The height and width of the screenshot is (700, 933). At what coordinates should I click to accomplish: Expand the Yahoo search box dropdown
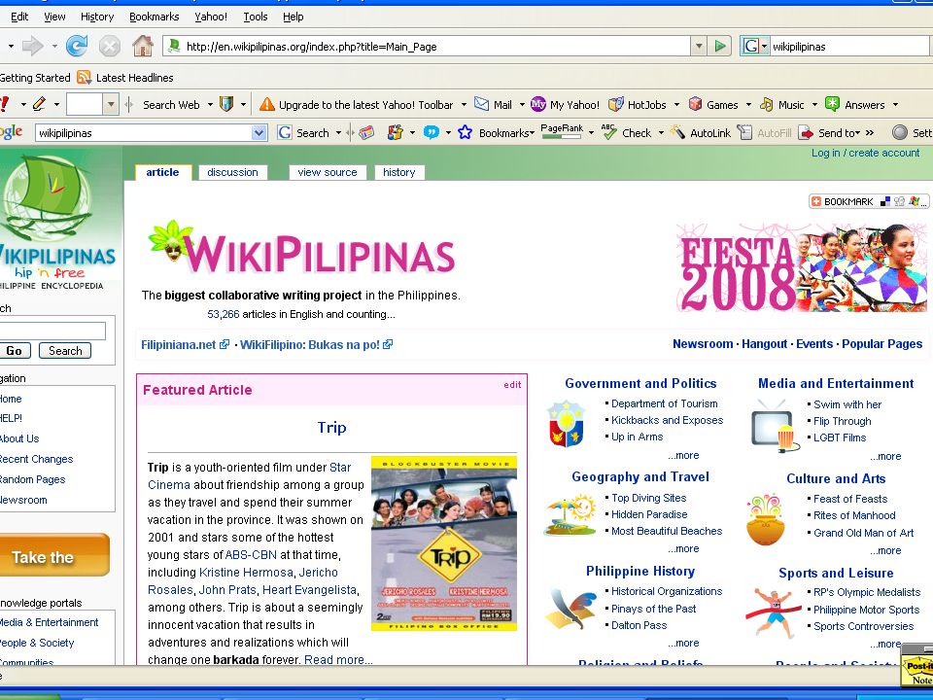(110, 105)
